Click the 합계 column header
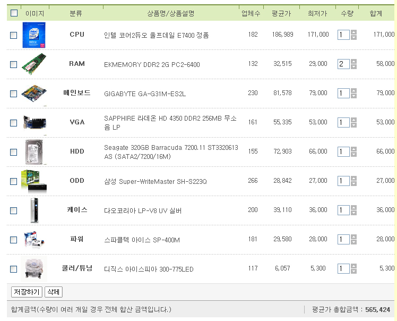This screenshot has width=397, height=321. point(376,13)
